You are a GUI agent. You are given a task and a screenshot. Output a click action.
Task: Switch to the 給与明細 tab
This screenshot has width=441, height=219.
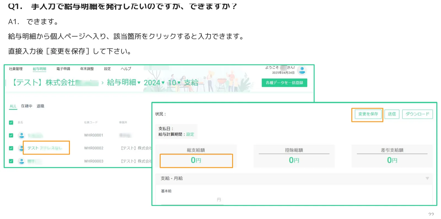click(x=39, y=69)
